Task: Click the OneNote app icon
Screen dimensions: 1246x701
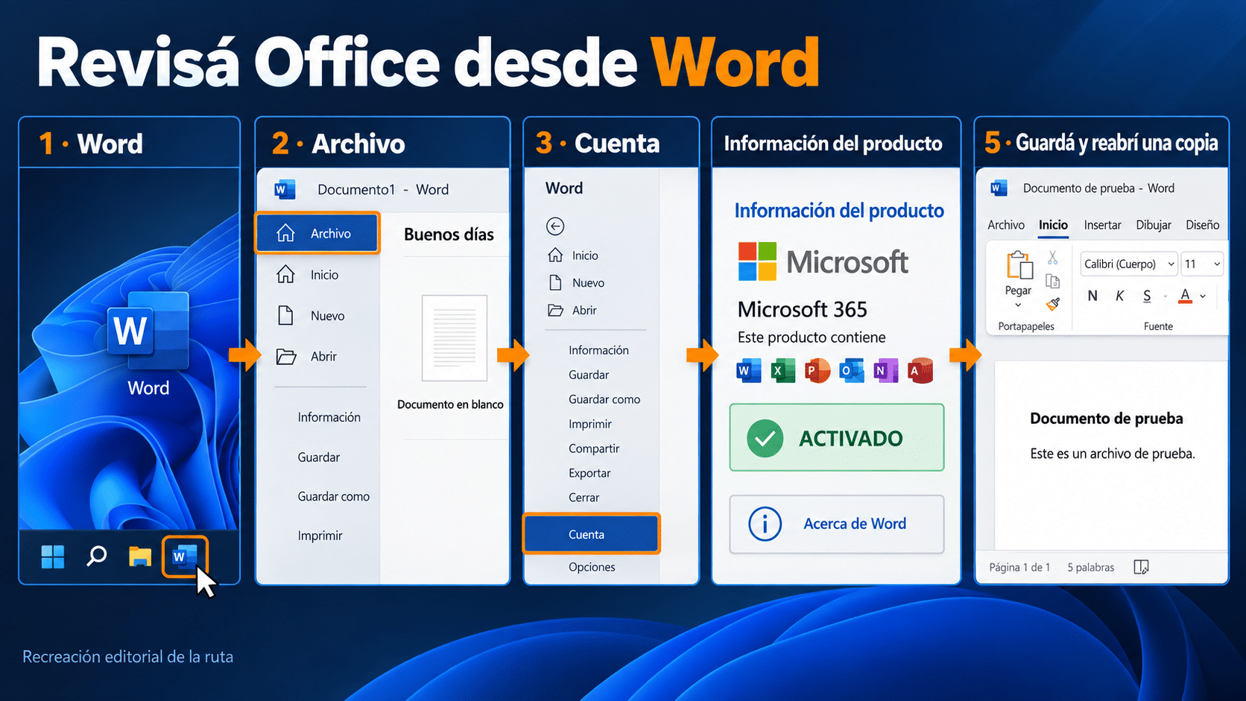Action: pyautogui.click(x=885, y=370)
